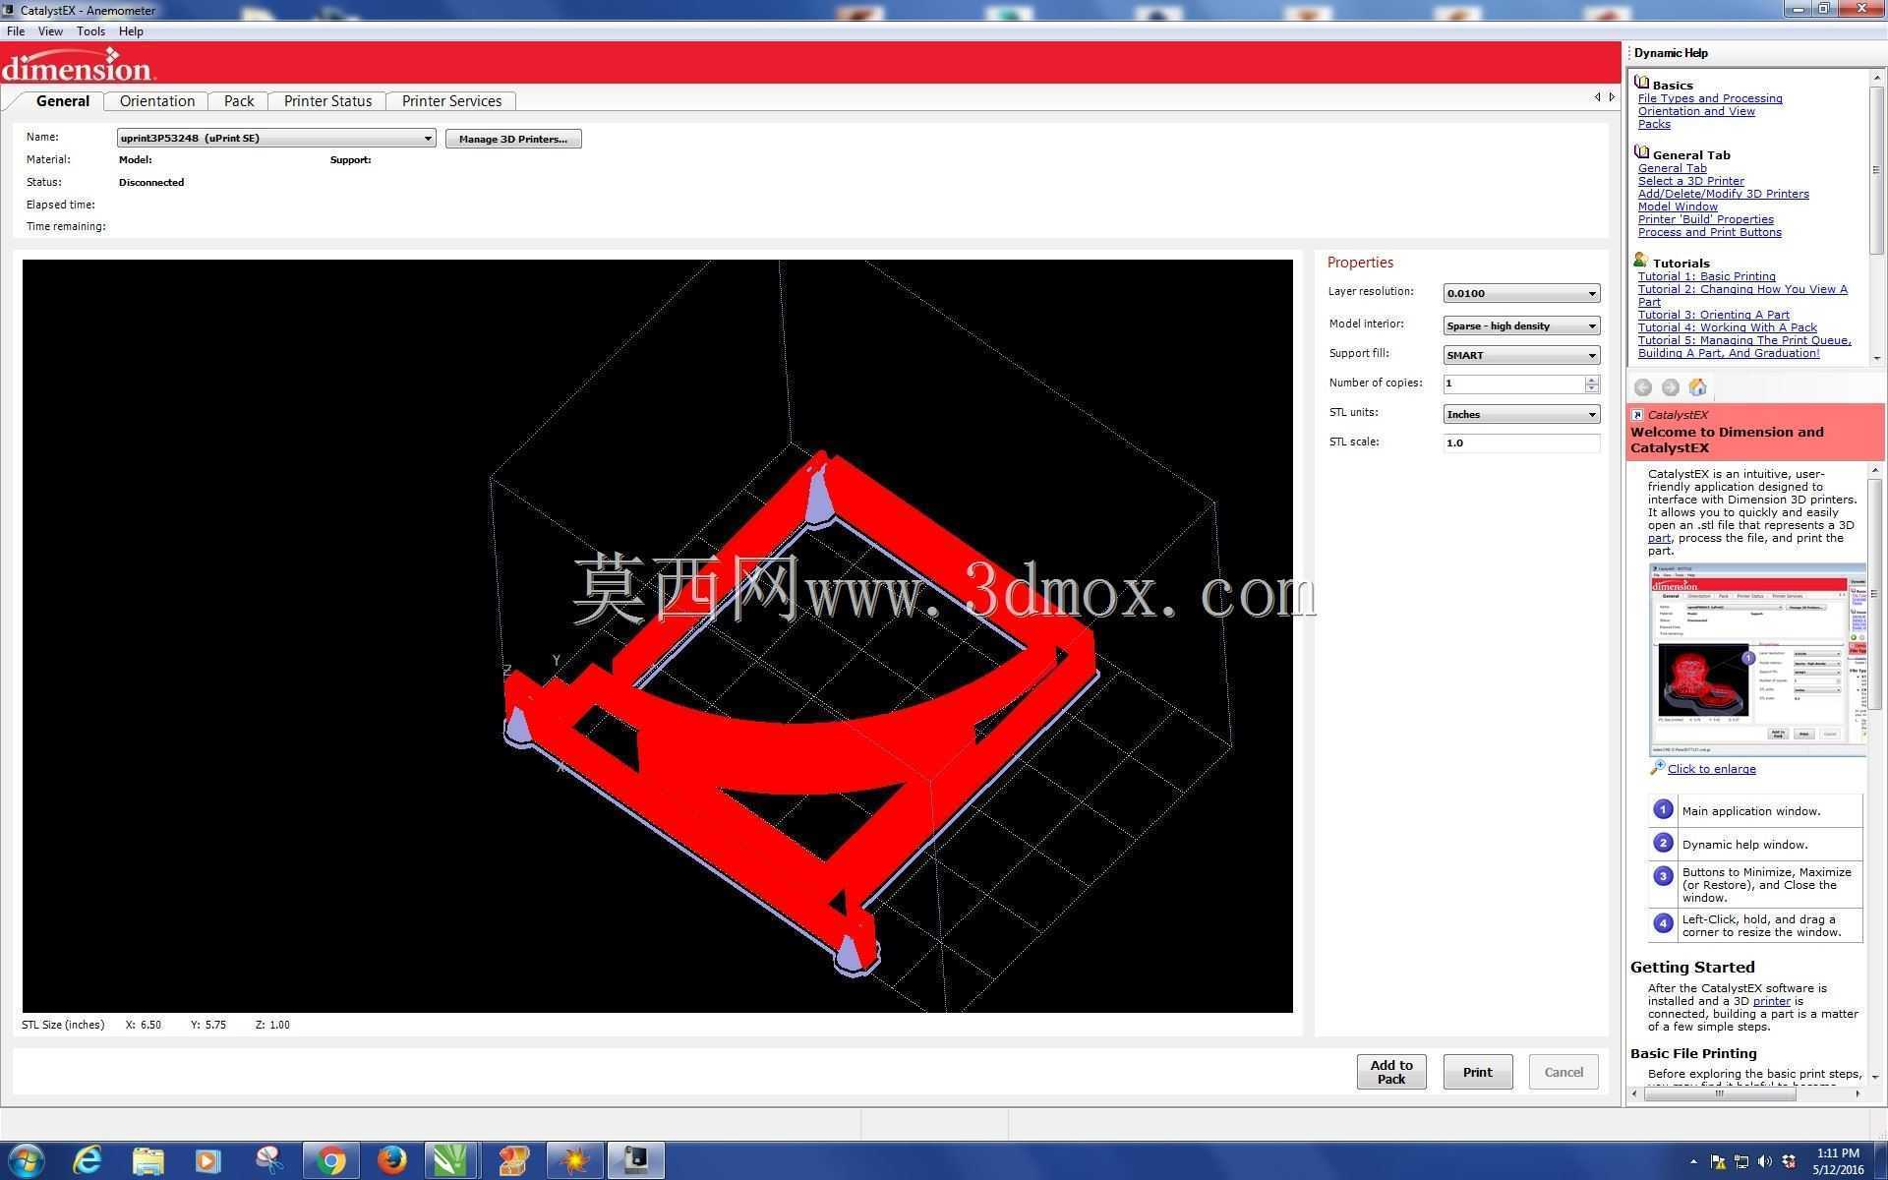This screenshot has width=1888, height=1180.
Task: Click the help screenshot thumbnail image
Action: pos(1757,660)
